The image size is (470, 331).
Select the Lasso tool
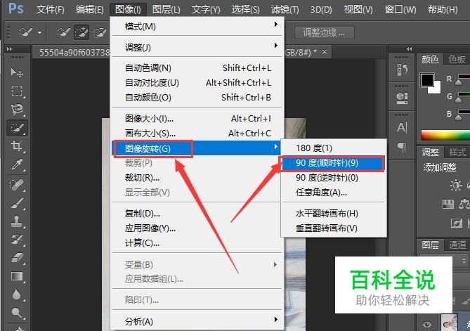pos(17,110)
